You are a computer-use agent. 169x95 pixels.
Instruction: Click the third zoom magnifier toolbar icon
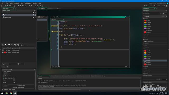click(x=40, y=6)
